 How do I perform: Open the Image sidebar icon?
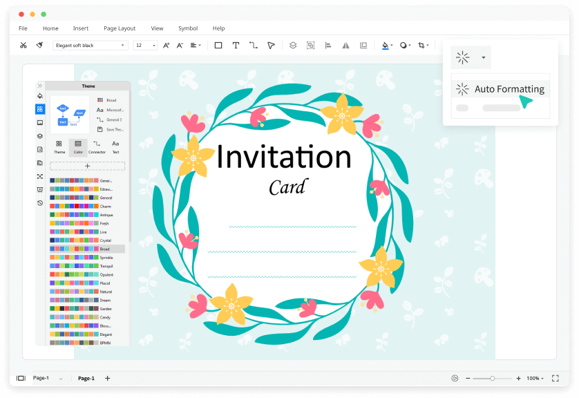point(40,122)
